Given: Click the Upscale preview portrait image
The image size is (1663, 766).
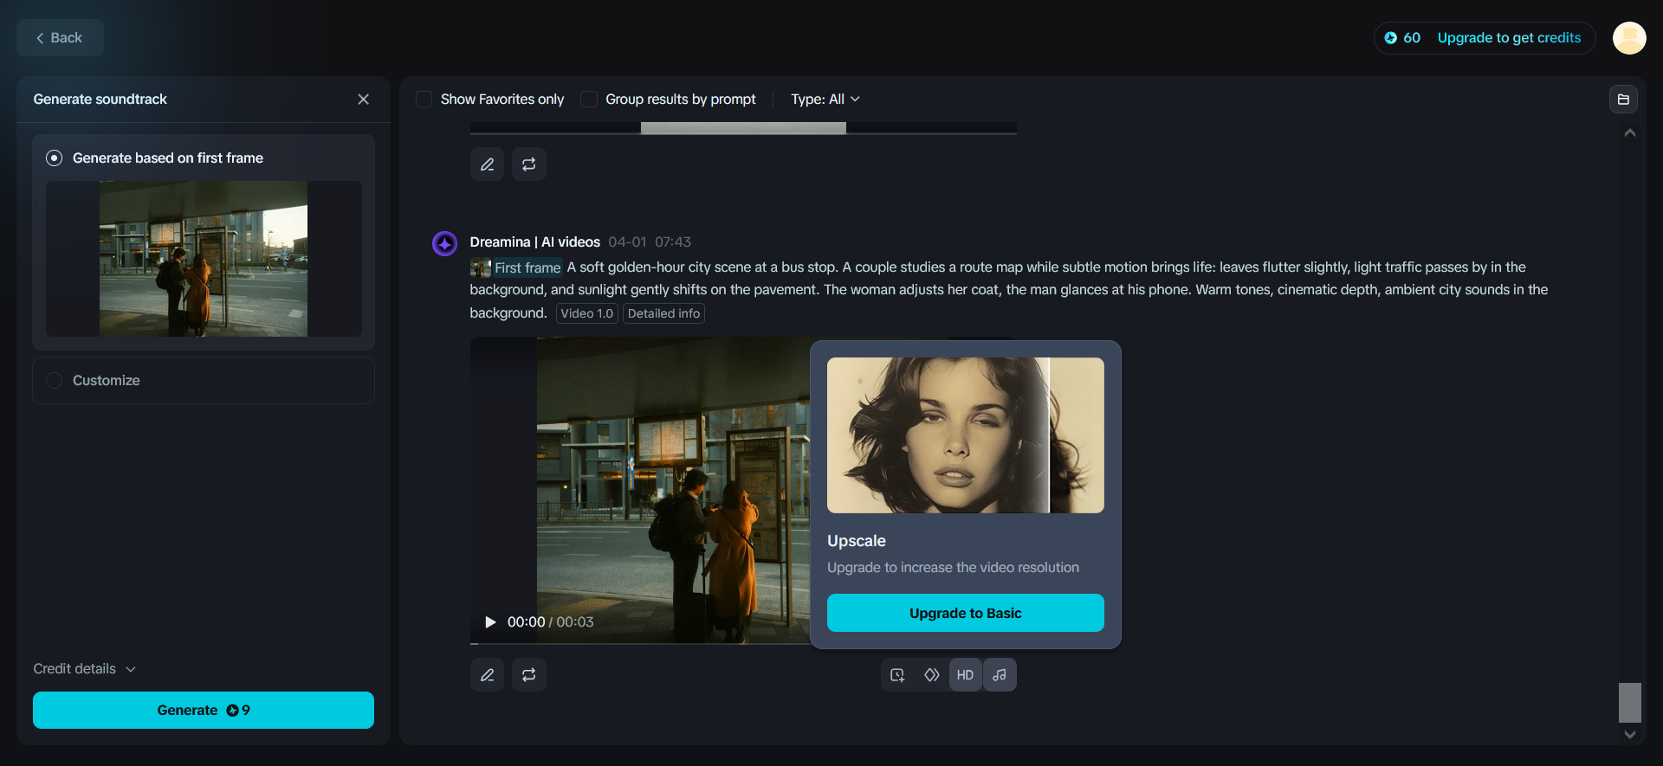Looking at the screenshot, I should (966, 435).
